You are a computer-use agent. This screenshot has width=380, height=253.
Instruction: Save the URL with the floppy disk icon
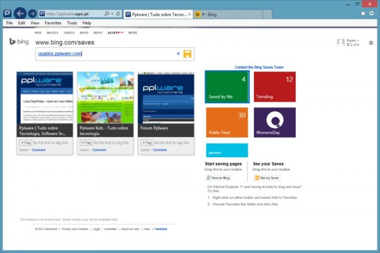[187, 54]
